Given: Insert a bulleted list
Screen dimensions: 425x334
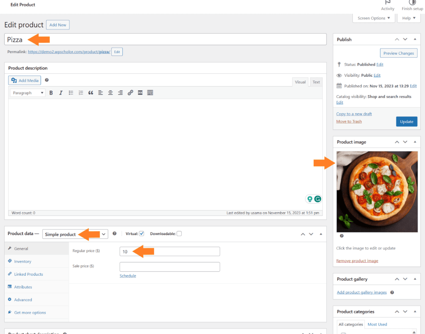Looking at the screenshot, I should tap(71, 92).
